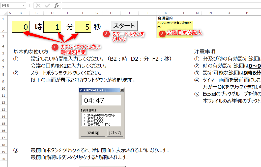Select the yellow minutes cell showing 1
This screenshot has height=167, width=261.
pyautogui.click(x=52, y=26)
